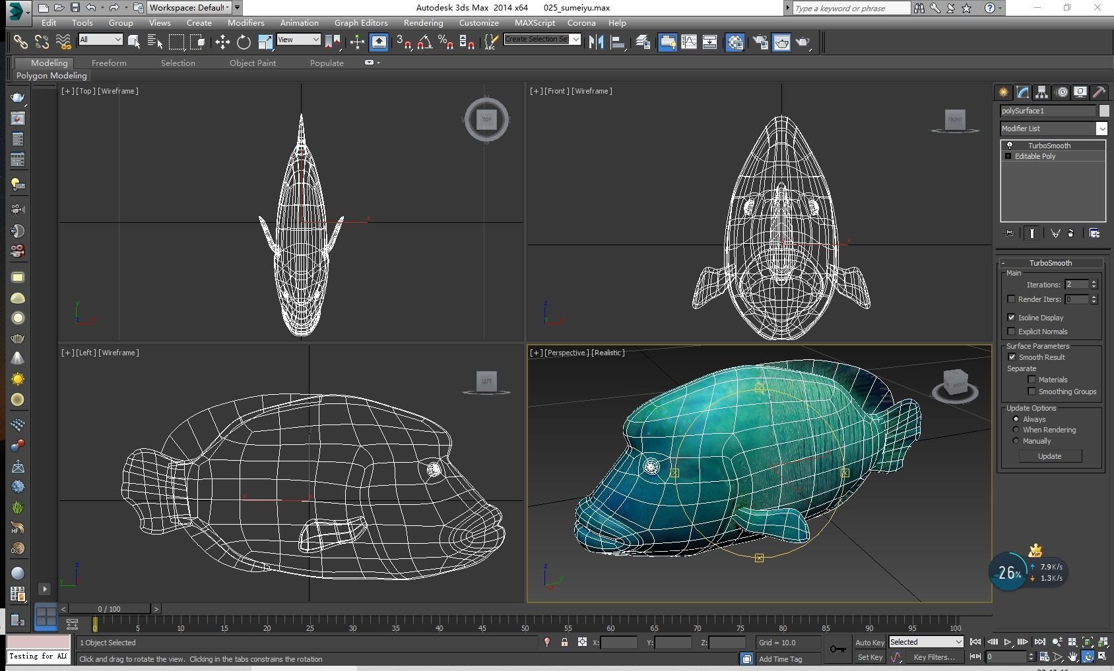This screenshot has height=671, width=1114.
Task: Activate the Select and Rotate tool
Action: coord(244,42)
